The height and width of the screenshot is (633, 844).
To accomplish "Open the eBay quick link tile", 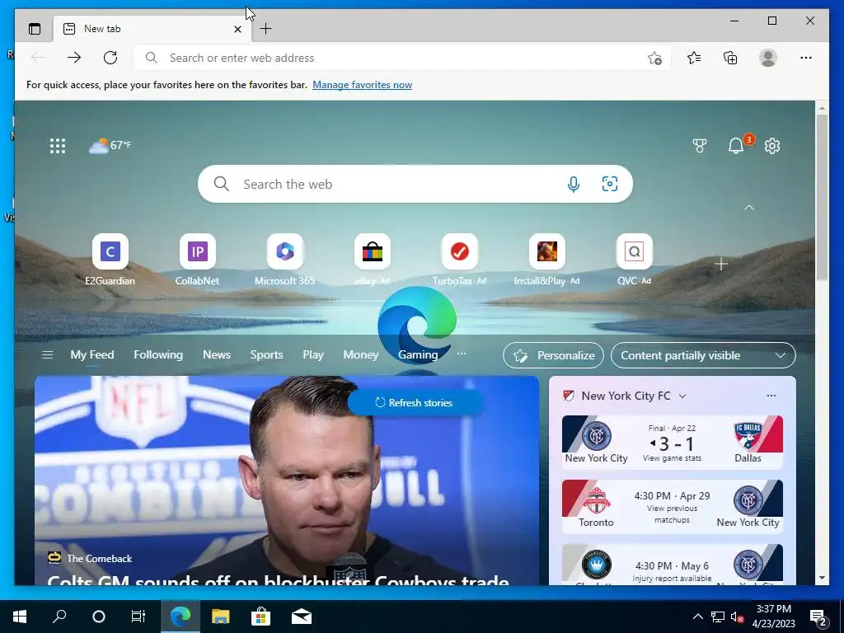I will tap(372, 260).
